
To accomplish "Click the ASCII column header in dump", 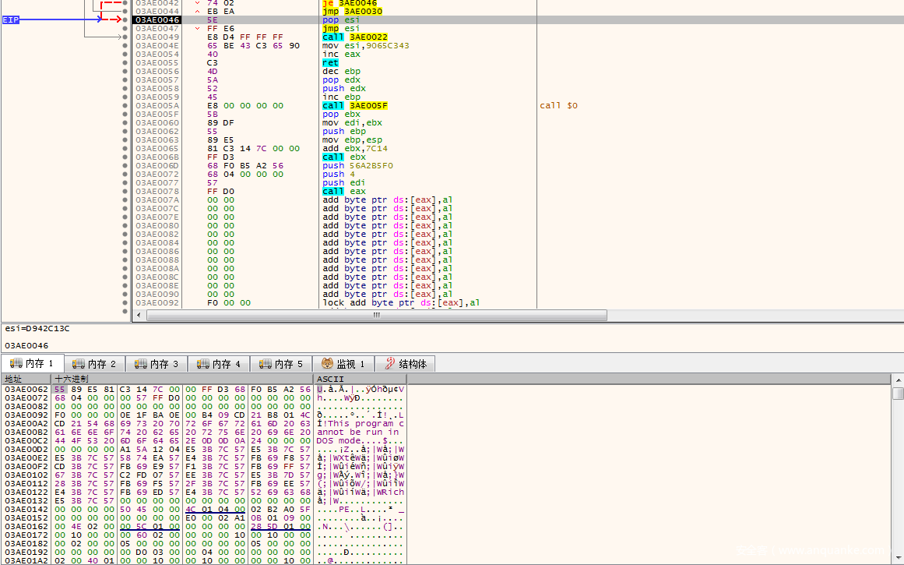I will pos(330,379).
